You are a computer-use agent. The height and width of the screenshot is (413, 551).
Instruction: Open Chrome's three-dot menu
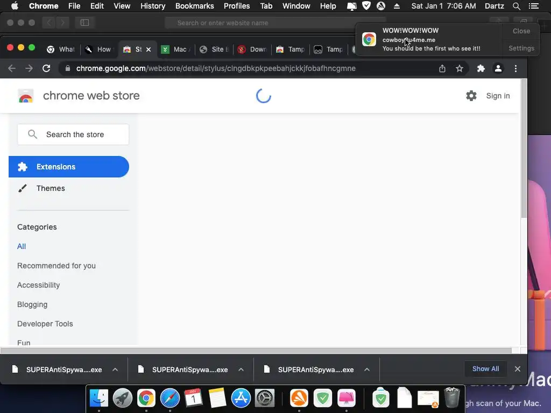[x=515, y=68]
